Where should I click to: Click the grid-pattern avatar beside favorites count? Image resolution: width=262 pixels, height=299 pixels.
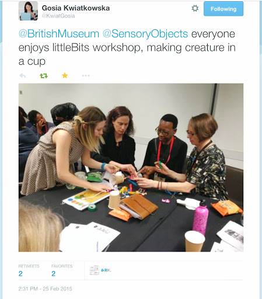click(95, 270)
